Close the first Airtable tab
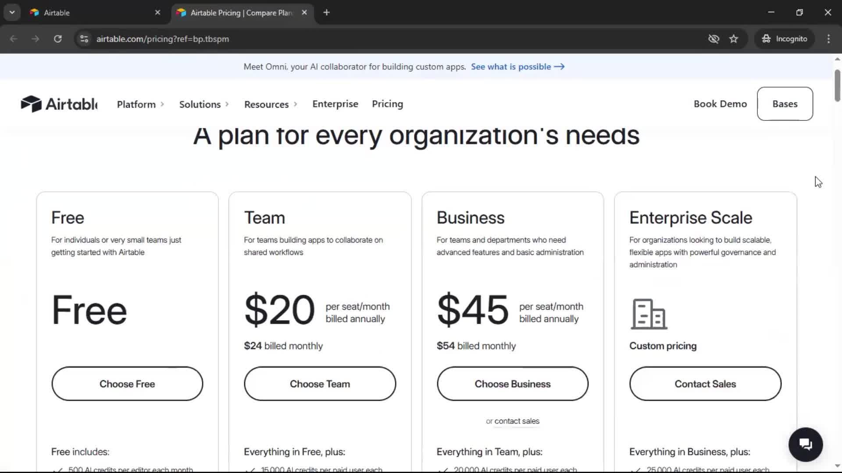Viewport: 842px width, 473px height. click(158, 13)
